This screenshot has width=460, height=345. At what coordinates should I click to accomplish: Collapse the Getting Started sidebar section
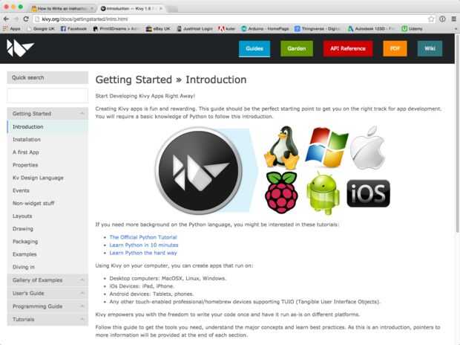[47, 114]
